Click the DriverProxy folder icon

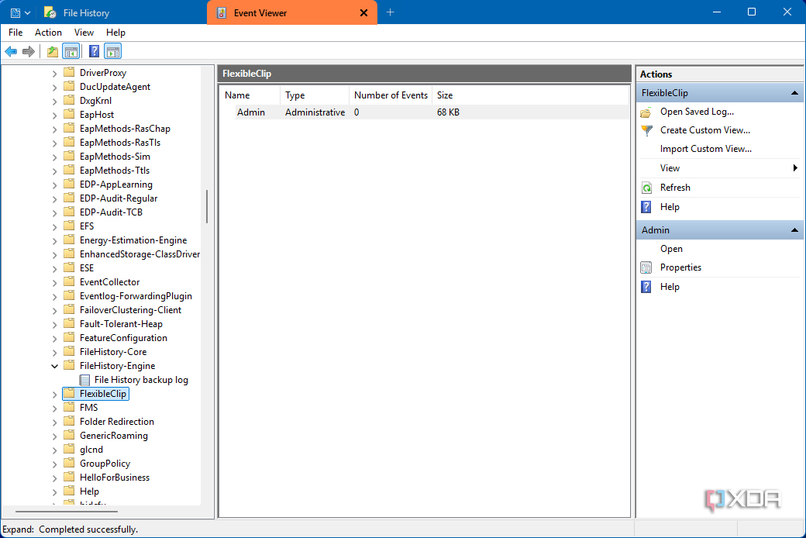coord(69,72)
